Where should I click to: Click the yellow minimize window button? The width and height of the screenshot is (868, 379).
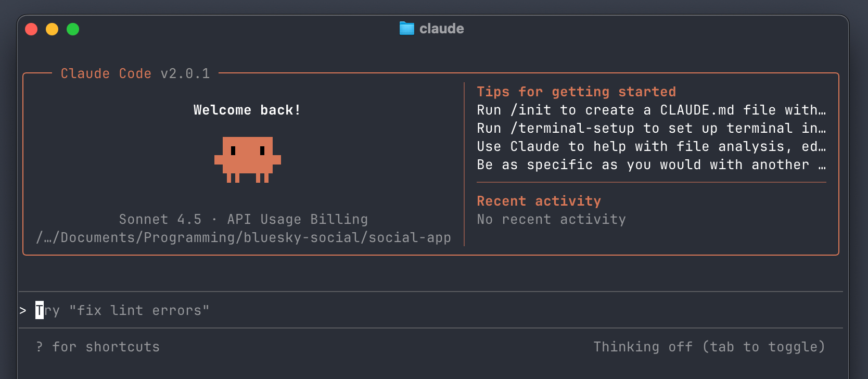[x=52, y=29]
